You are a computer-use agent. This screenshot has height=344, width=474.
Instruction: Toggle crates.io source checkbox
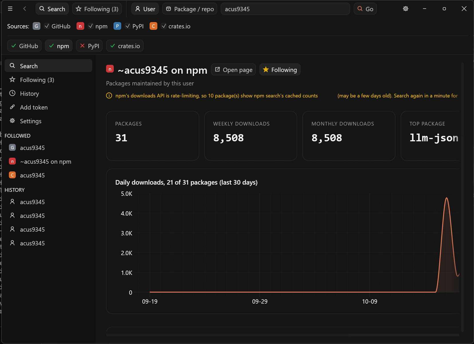[164, 26]
